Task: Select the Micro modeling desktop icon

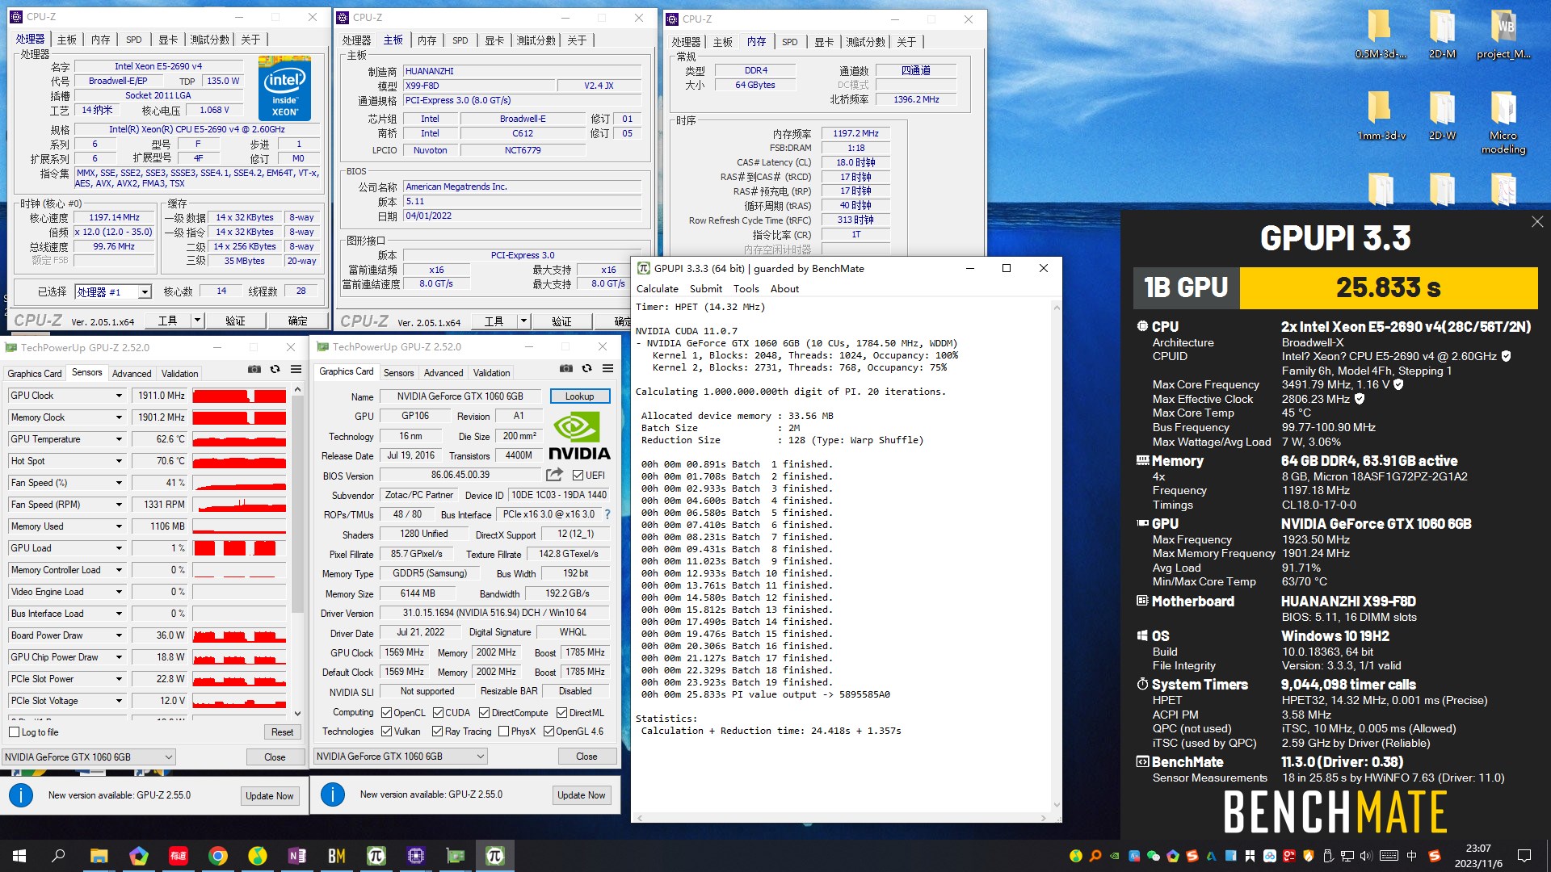Action: point(1503,123)
